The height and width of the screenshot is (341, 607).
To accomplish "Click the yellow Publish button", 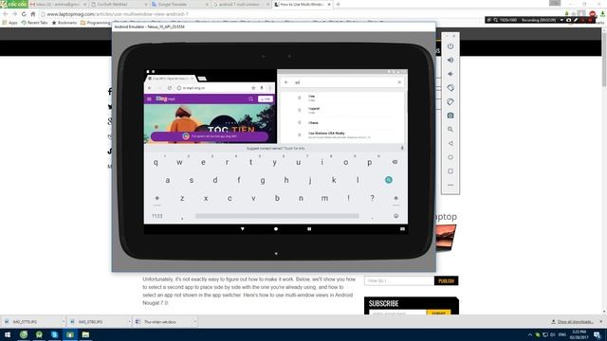I will 446,280.
